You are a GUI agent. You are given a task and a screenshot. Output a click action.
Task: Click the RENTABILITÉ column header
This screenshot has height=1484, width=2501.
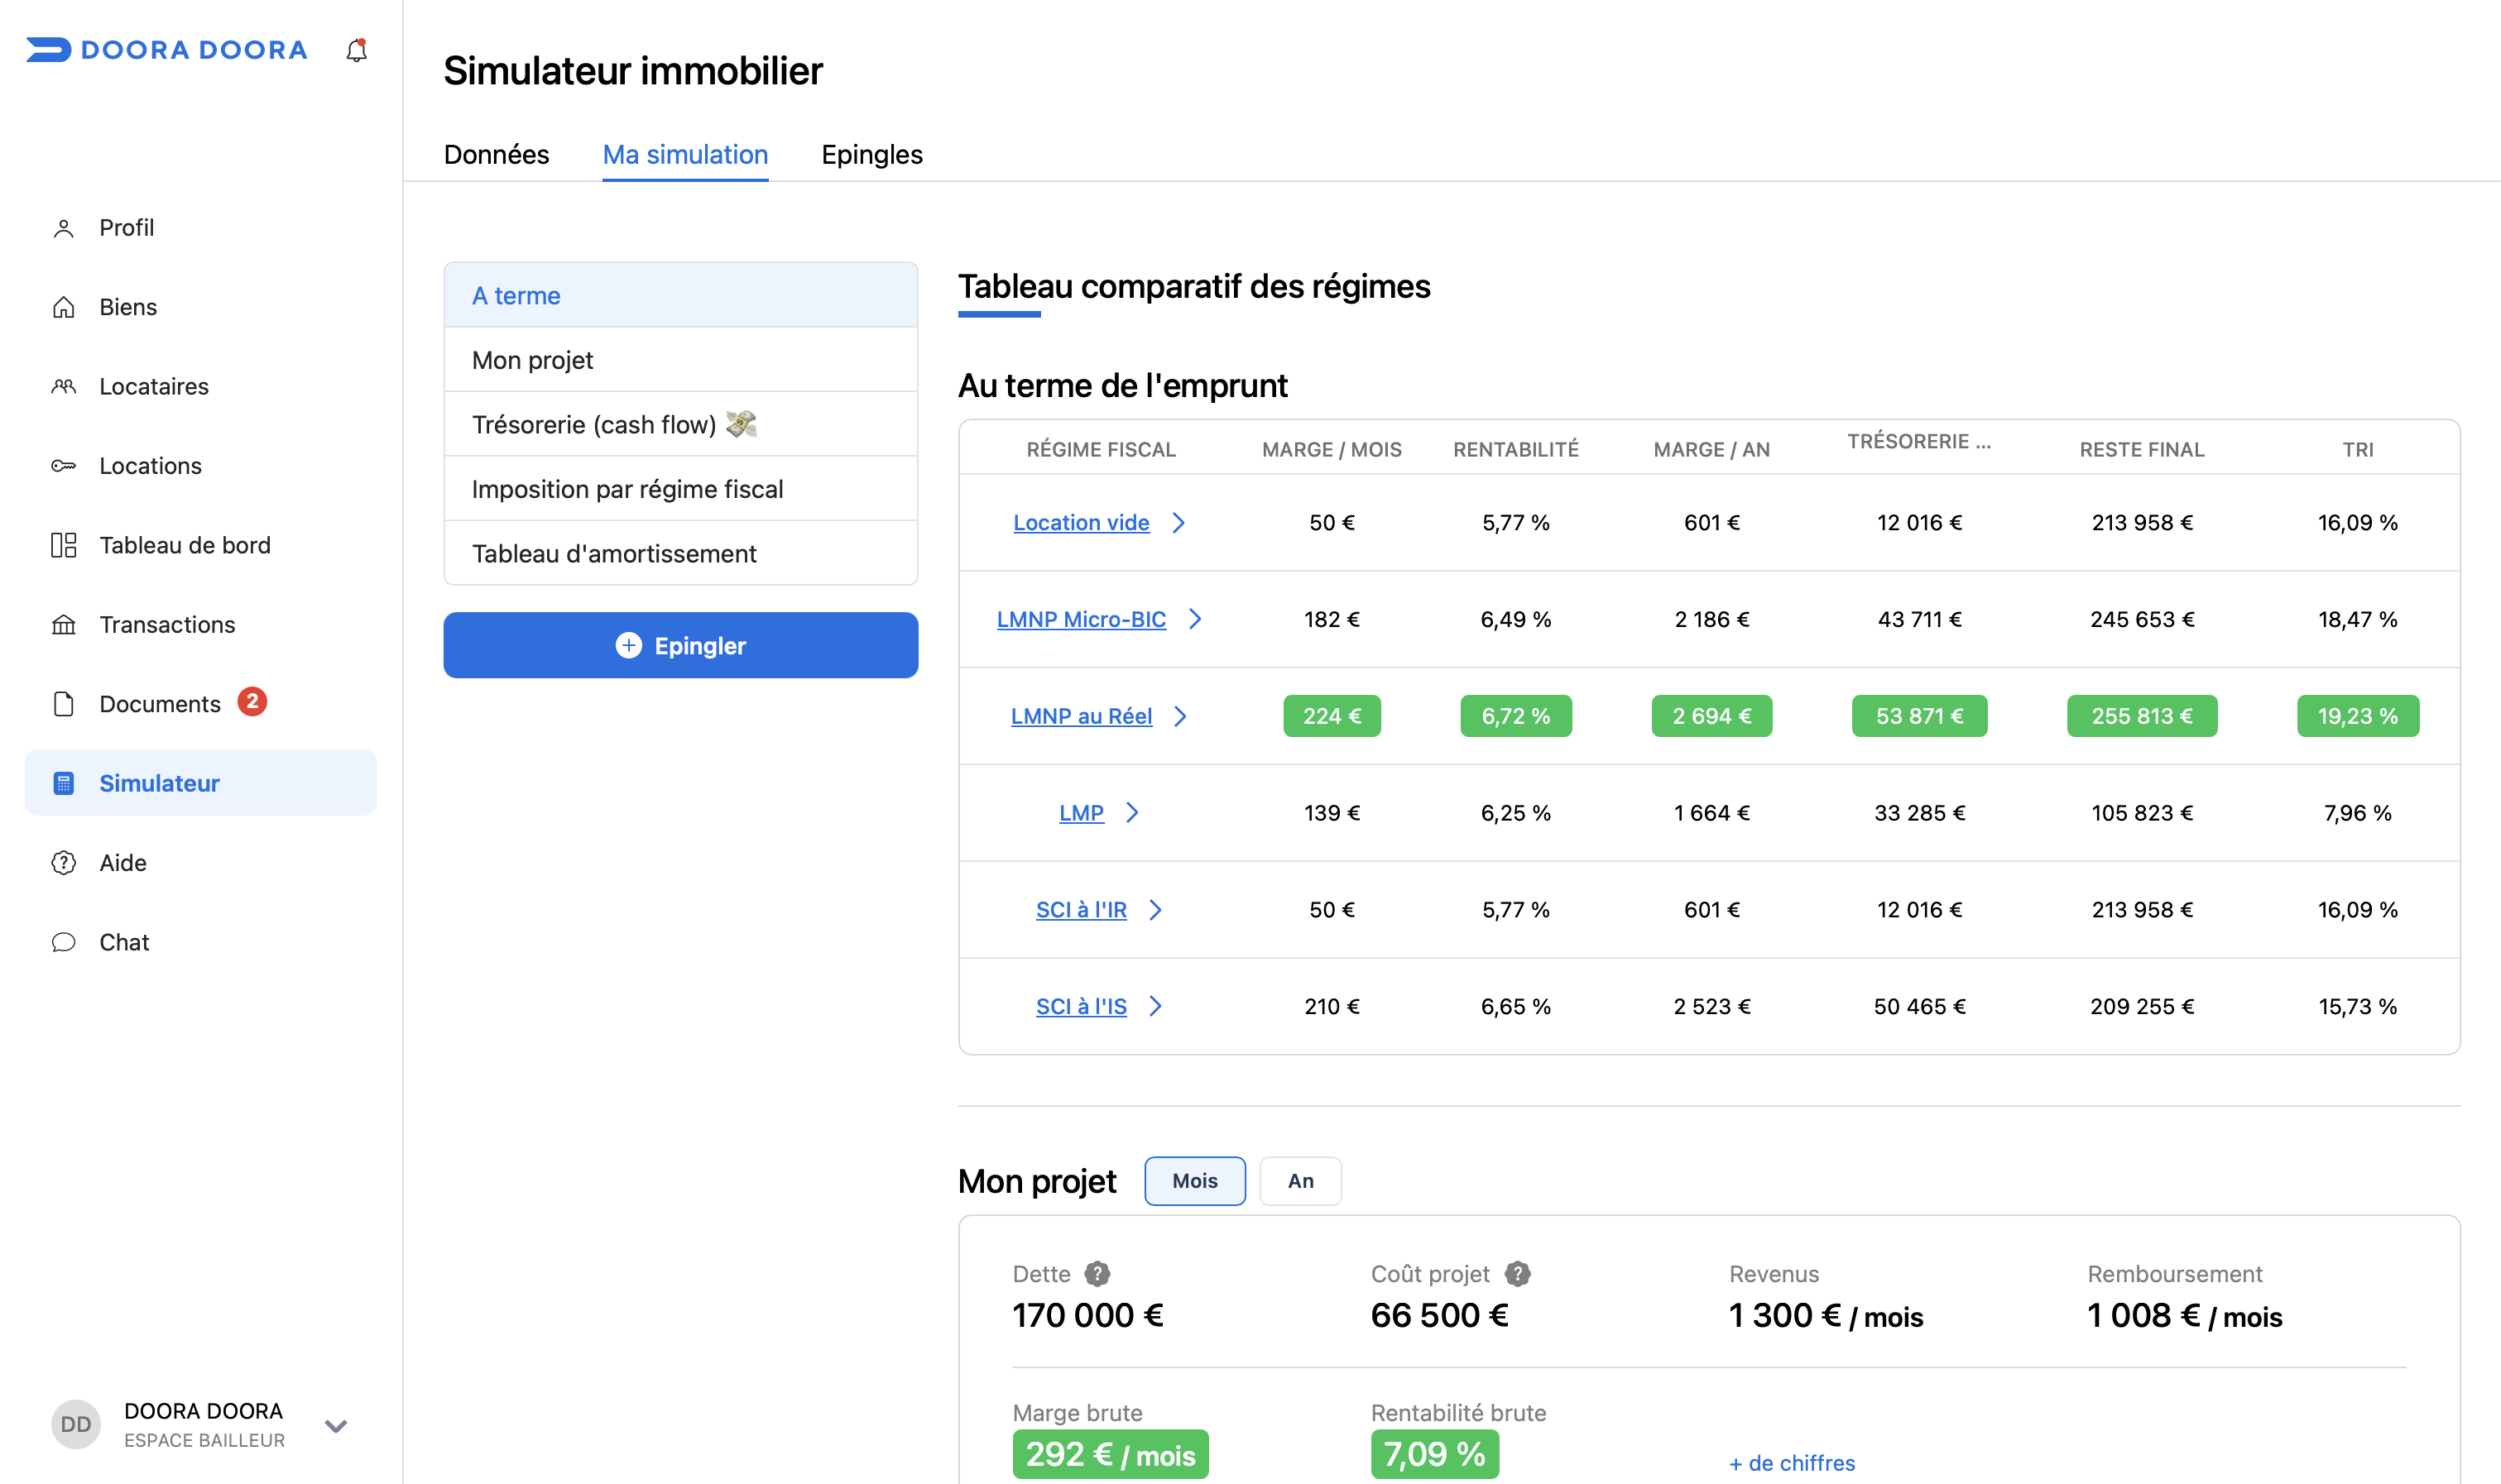[1515, 449]
